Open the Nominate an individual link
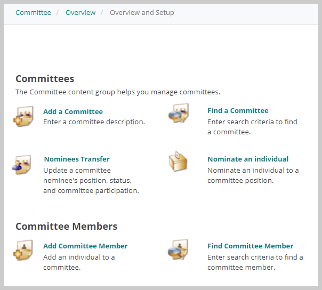The image size is (322, 290). click(248, 159)
